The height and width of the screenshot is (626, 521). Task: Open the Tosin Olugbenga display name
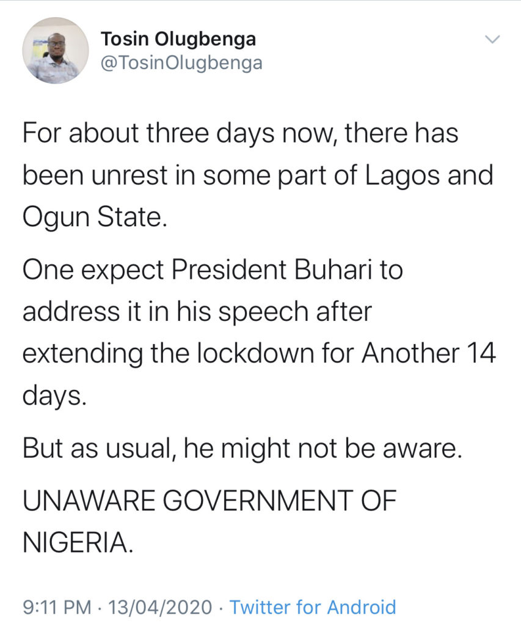[x=177, y=40]
